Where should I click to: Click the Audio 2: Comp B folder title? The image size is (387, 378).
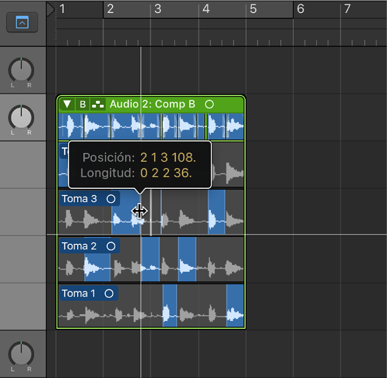click(x=152, y=104)
